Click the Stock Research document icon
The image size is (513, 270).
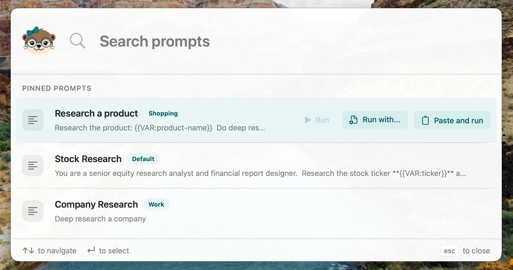33,165
